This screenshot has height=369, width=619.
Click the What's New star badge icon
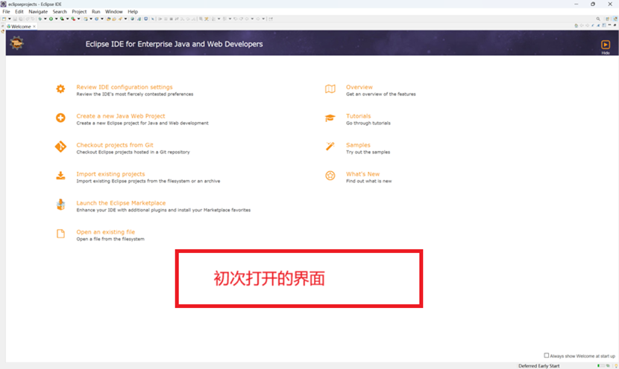tap(330, 176)
